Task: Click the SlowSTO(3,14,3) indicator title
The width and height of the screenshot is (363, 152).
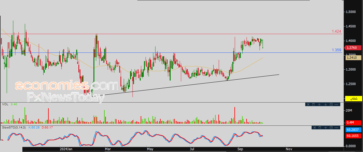Action: point(15,128)
